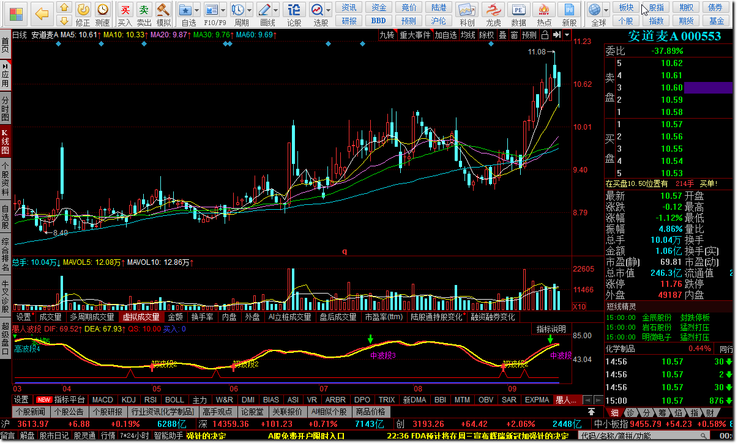Open the 新股 IPO icon
Image resolution: width=738 pixels, height=444 pixels.
point(569,10)
